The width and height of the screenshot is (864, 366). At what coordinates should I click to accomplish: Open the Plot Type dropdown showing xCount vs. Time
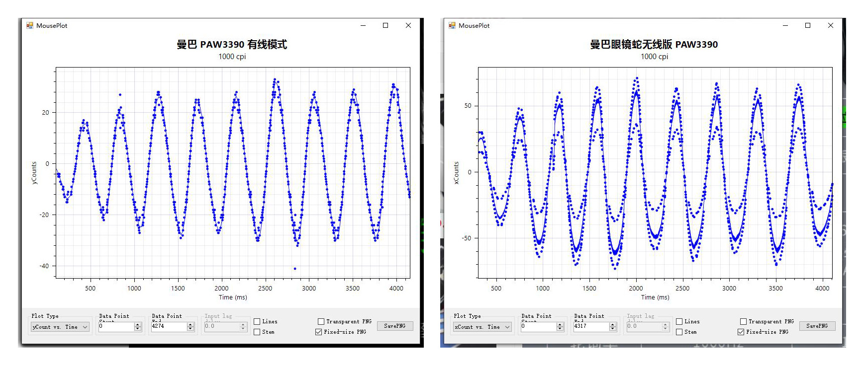click(482, 327)
